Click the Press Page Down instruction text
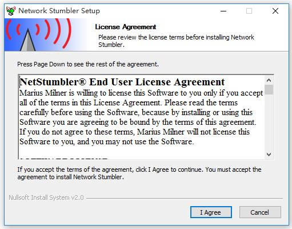Viewport: 292px width, 229px height. click(x=88, y=64)
